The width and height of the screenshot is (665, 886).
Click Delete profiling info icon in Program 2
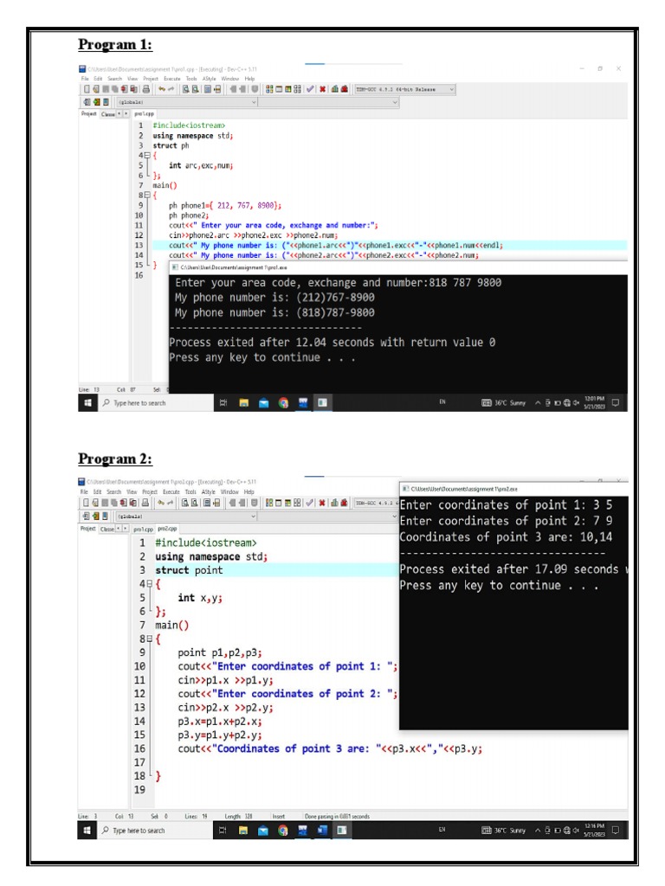pos(343,503)
